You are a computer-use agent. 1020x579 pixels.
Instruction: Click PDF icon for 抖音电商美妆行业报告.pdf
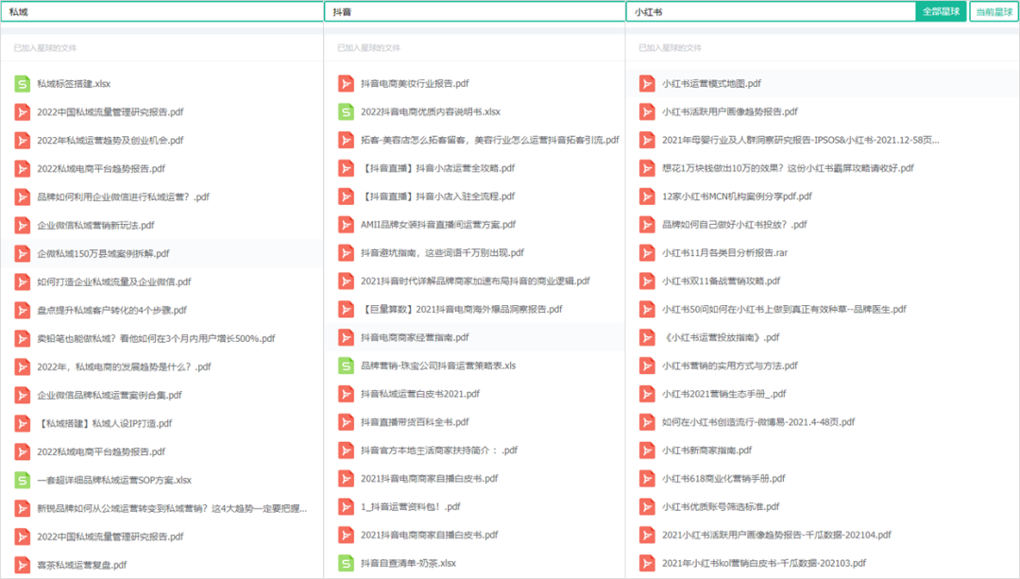[346, 83]
